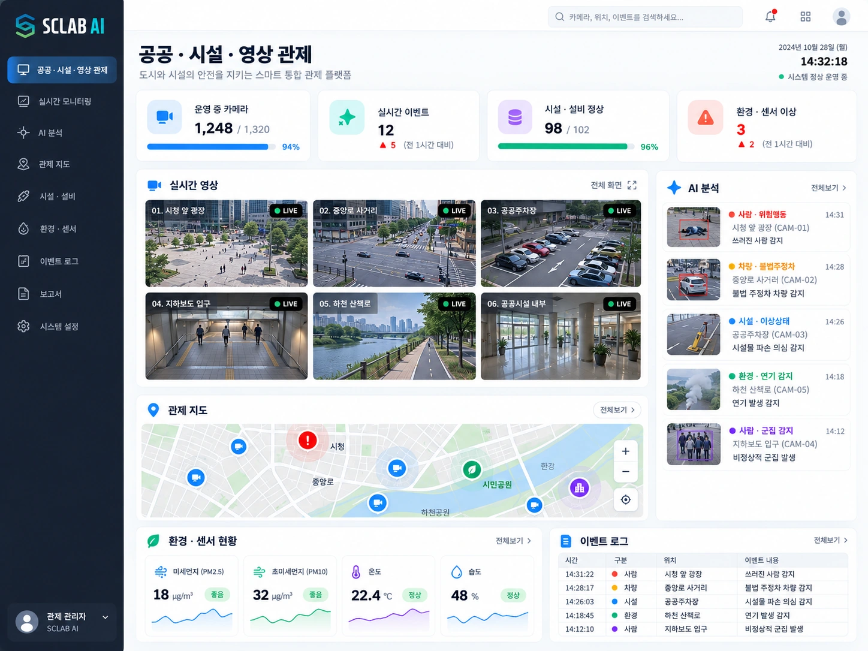The height and width of the screenshot is (651, 868).
Task: Go to AI 분석 in sidebar
Action: tap(62, 132)
